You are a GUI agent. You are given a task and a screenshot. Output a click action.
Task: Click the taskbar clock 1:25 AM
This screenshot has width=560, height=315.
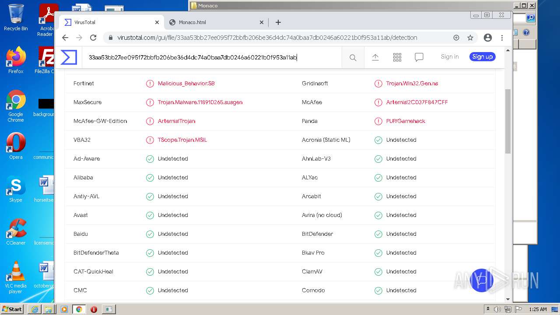point(538,309)
